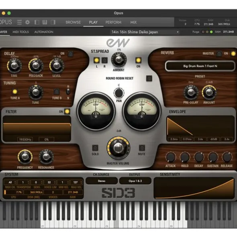Open OUTPUT Opus 1 & 2 dropdown
This screenshot has height=237, width=237.
pos(135,181)
